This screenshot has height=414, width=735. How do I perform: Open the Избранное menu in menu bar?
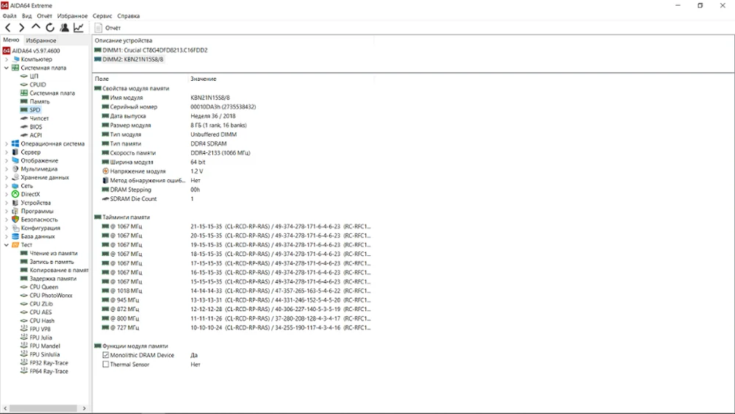72,16
